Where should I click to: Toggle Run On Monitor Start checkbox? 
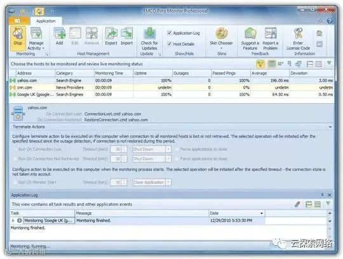click(15, 182)
